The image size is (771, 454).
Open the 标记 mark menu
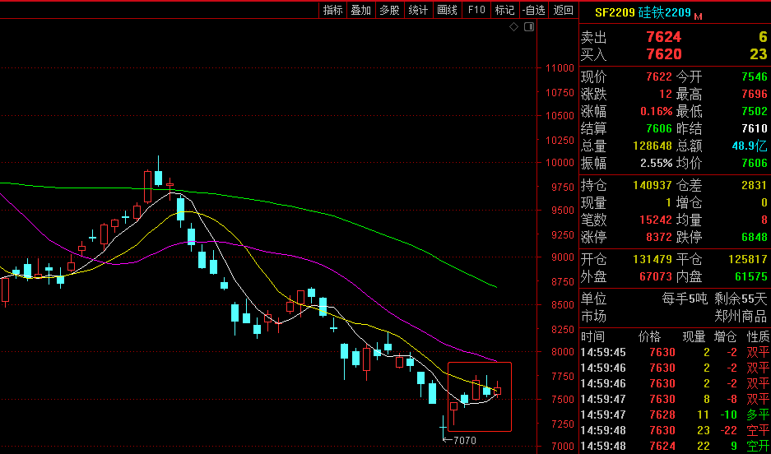click(504, 10)
